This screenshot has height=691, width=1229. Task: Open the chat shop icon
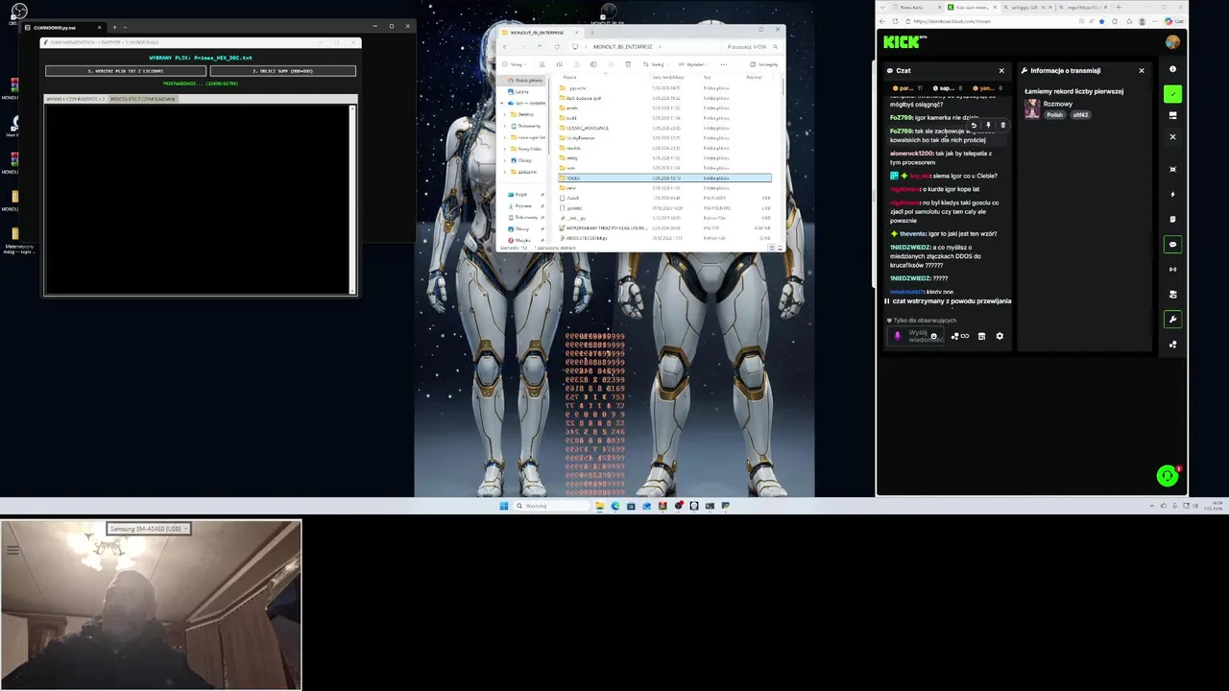tap(981, 336)
